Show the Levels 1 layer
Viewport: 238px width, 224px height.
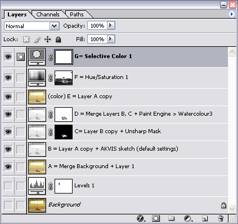coord(8,186)
